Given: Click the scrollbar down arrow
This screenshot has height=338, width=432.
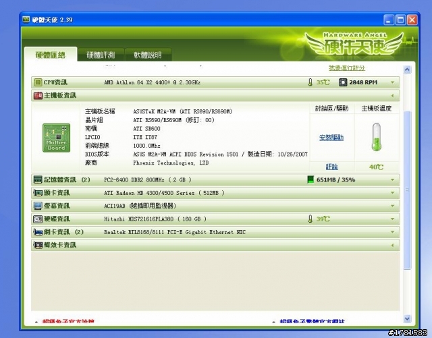Looking at the screenshot, I should click(407, 318).
